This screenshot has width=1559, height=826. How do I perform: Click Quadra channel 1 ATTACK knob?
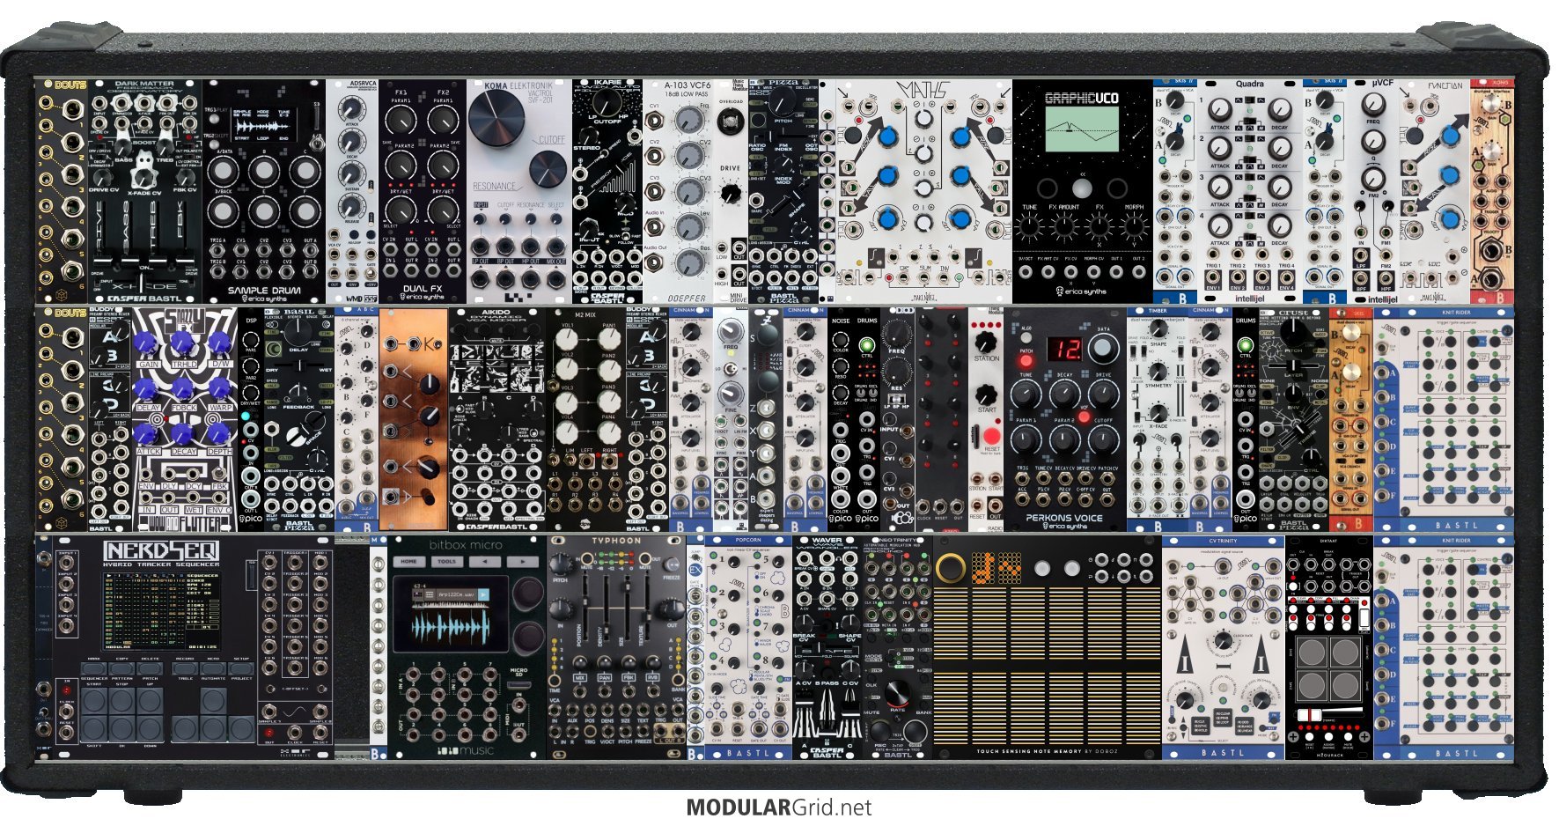point(1220,110)
